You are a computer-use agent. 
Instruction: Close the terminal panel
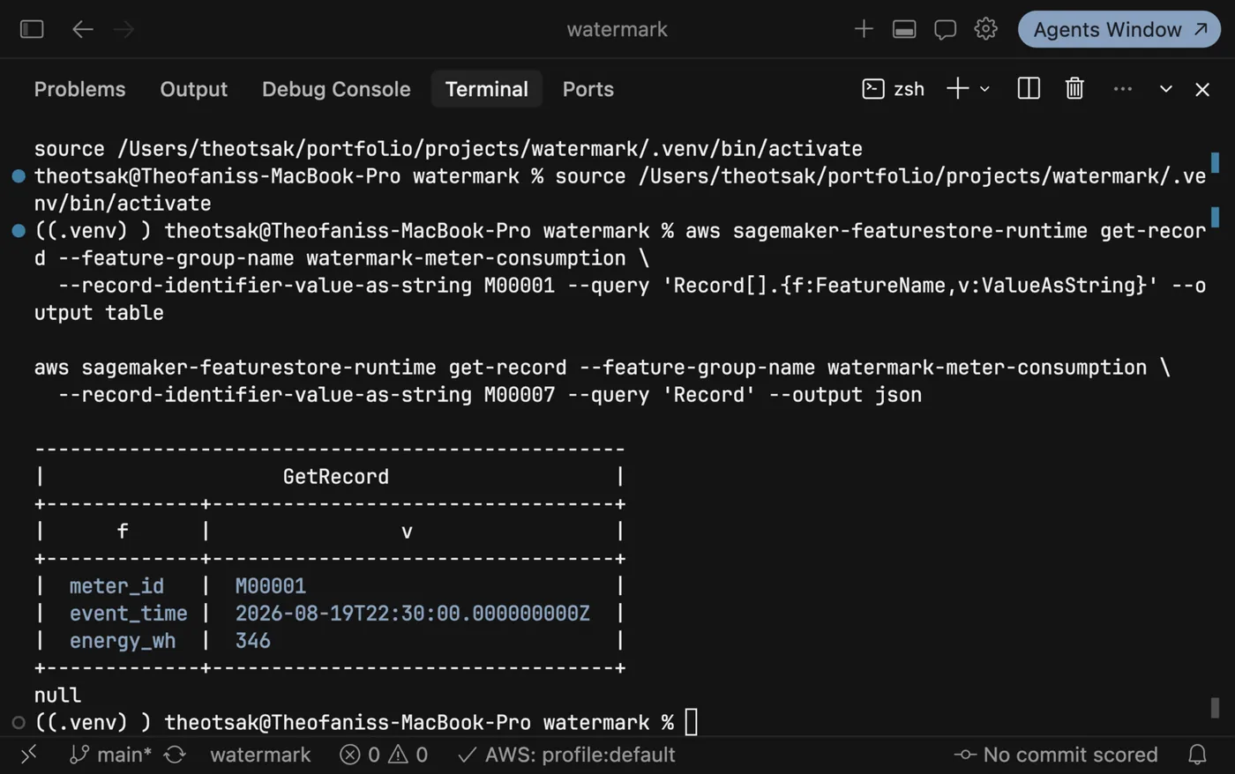click(x=1202, y=89)
